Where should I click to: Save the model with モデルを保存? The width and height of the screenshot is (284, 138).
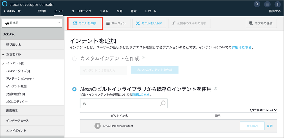pyautogui.click(x=84, y=23)
